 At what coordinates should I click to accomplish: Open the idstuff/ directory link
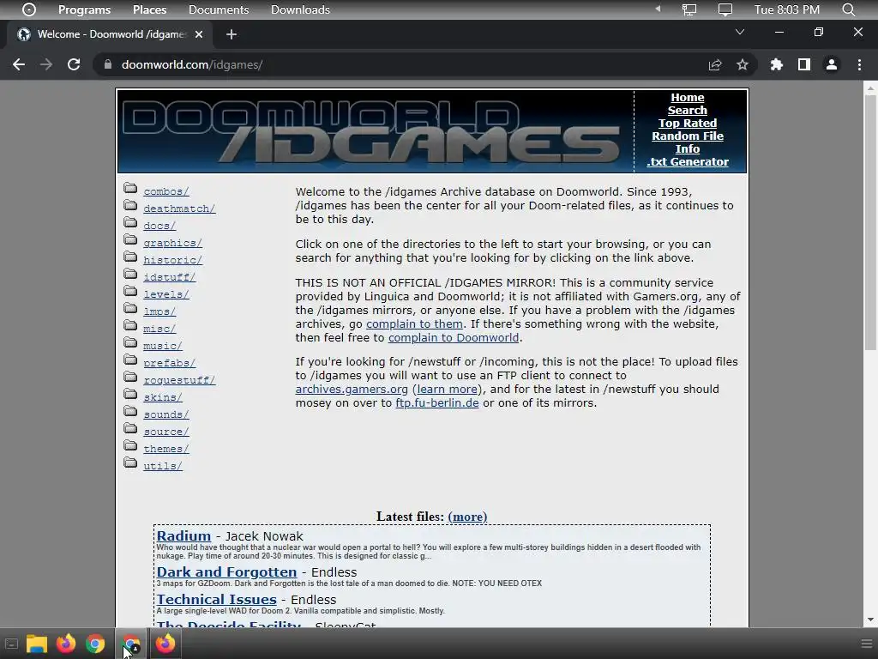click(169, 277)
